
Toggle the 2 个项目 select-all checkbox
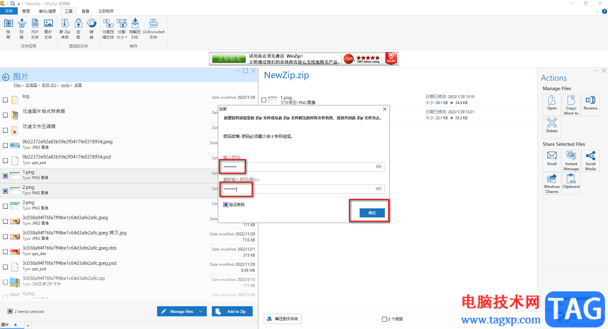[x=384, y=319]
